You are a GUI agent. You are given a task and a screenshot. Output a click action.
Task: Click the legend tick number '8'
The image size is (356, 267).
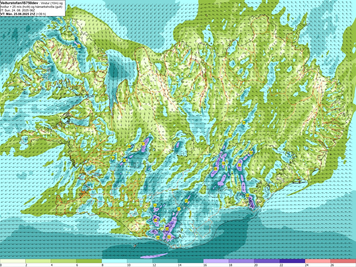[103, 265]
